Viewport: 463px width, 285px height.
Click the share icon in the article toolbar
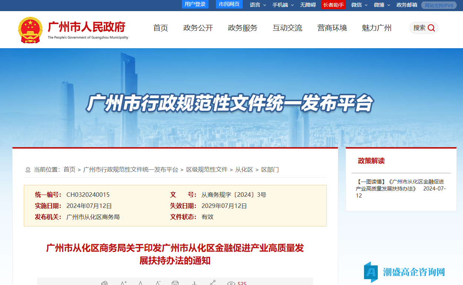pyautogui.click(x=212, y=282)
